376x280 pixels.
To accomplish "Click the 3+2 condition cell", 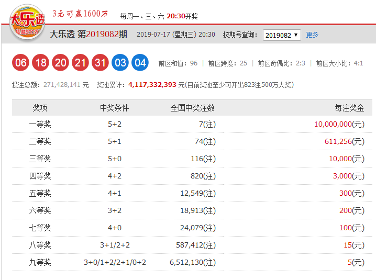I will 115,210.
